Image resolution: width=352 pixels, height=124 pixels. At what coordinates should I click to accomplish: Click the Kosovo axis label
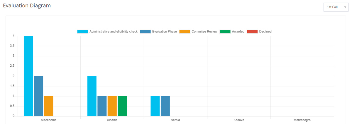239,120
